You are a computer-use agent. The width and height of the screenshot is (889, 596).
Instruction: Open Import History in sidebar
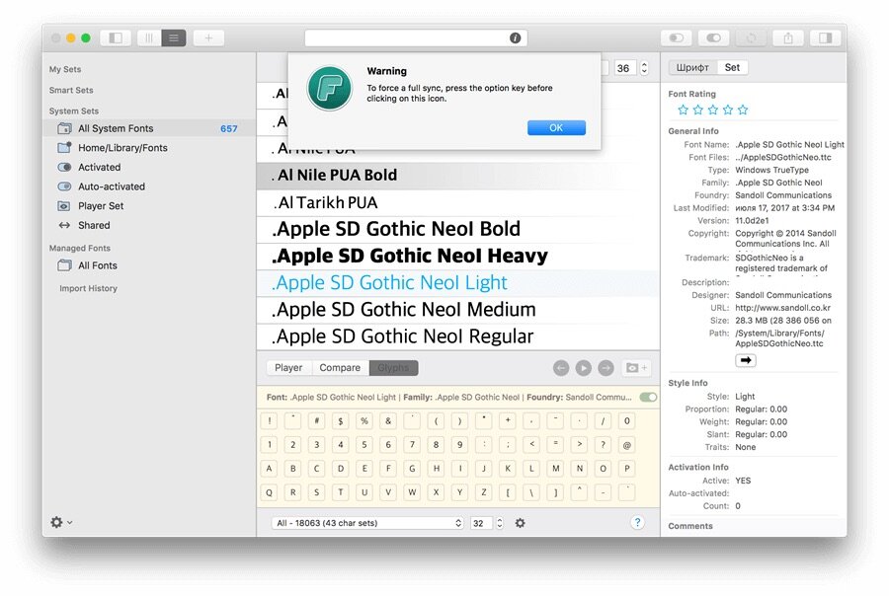coord(89,288)
